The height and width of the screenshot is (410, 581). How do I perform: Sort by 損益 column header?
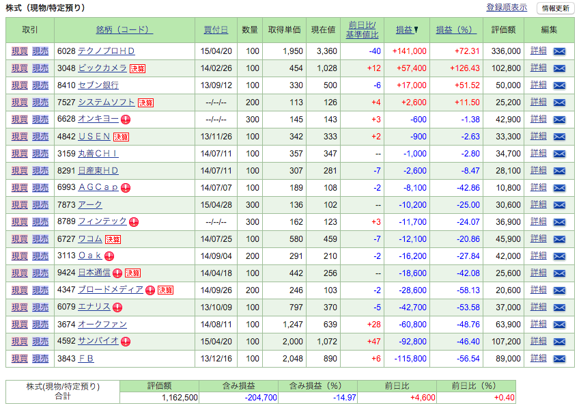click(407, 30)
